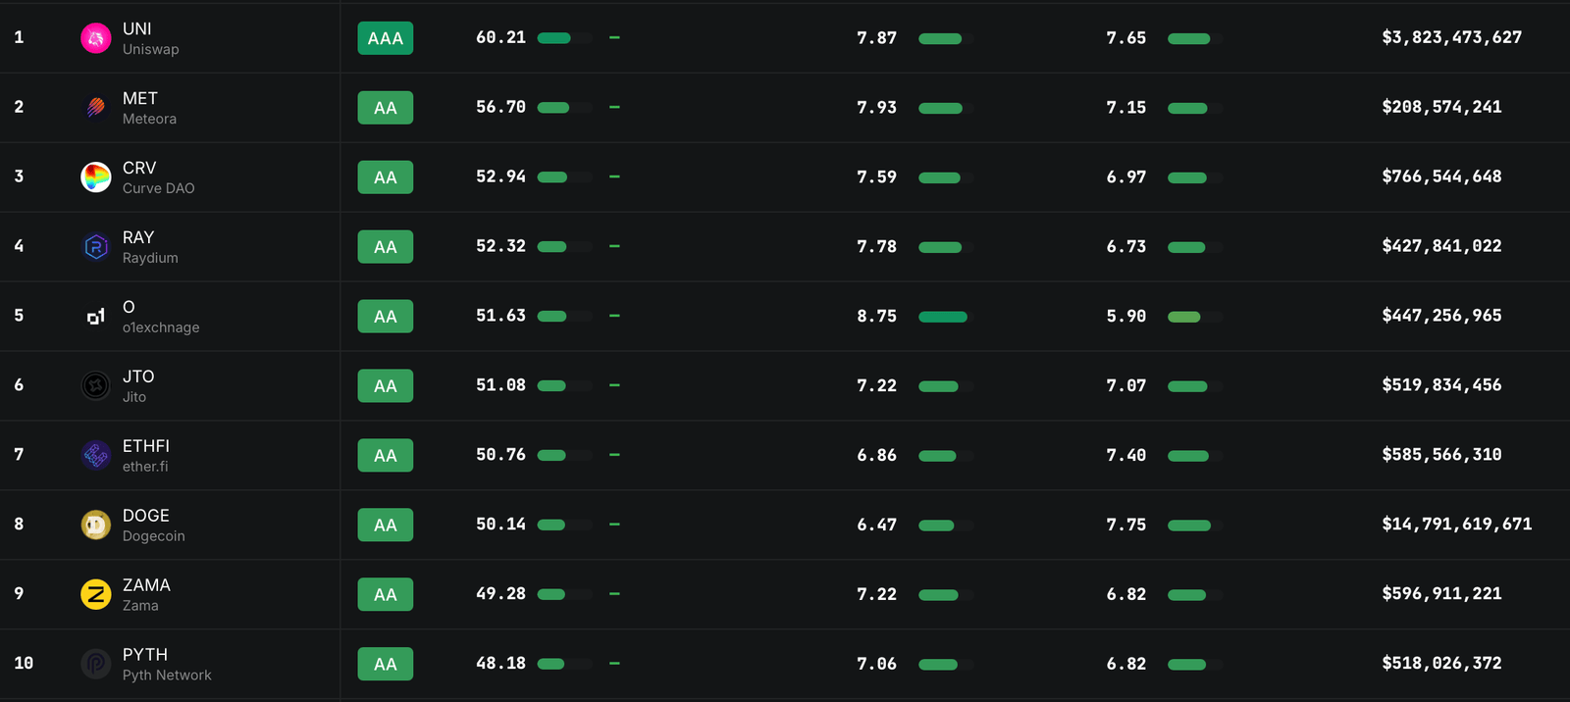The height and width of the screenshot is (702, 1570).
Task: Open the Meteora token name
Action: 149,119
